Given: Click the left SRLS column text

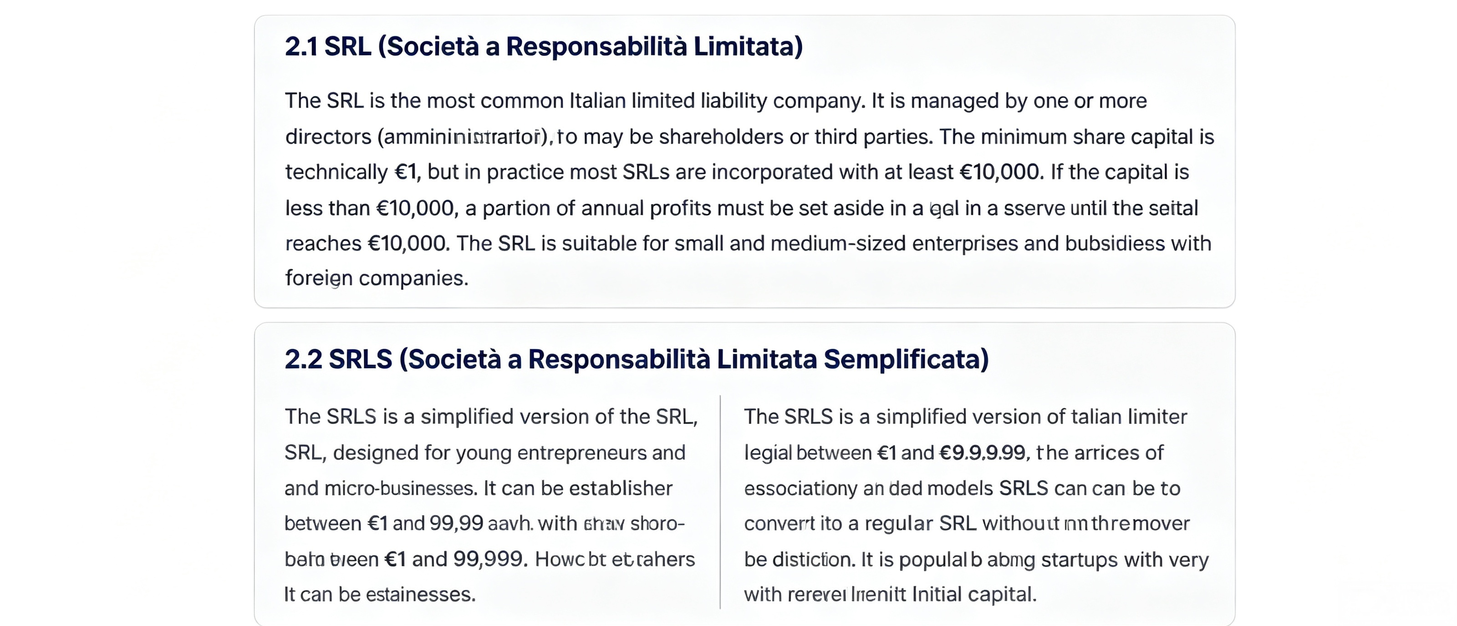Looking at the screenshot, I should [492, 505].
